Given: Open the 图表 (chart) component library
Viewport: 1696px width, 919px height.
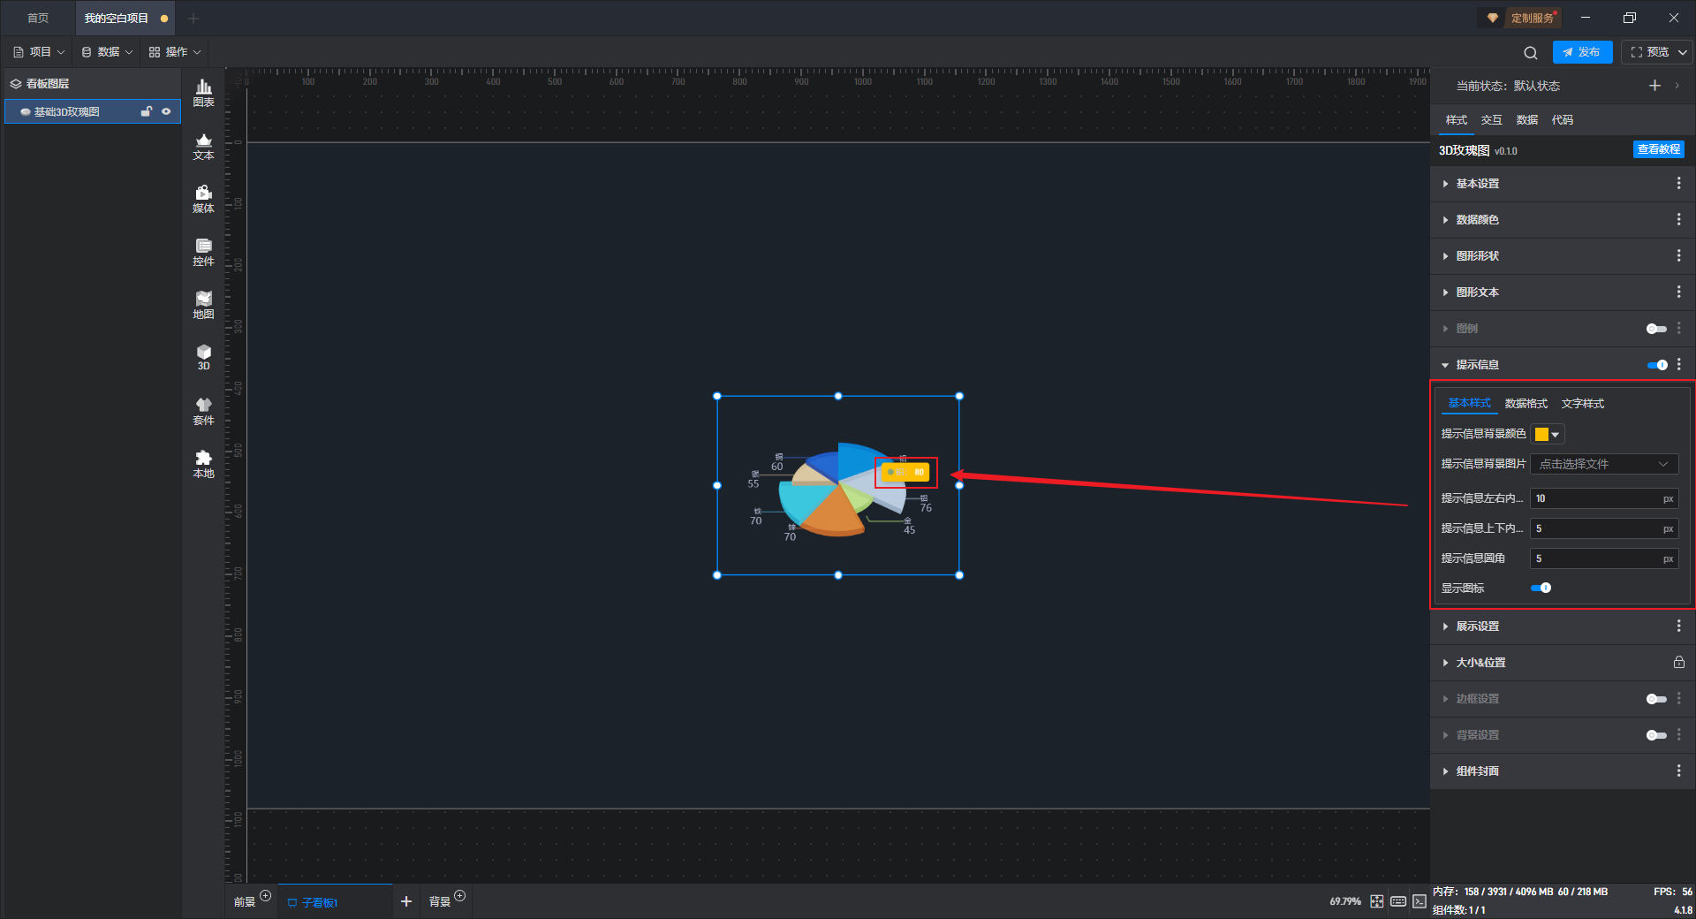Looking at the screenshot, I should coord(203,93).
